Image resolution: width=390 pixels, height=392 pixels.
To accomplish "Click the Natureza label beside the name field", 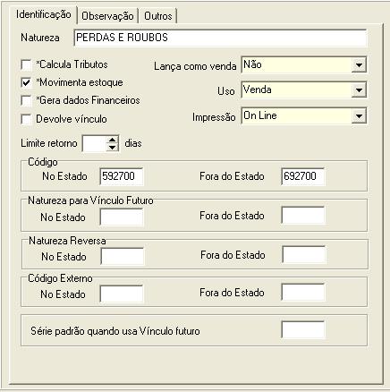I will 40,38.
